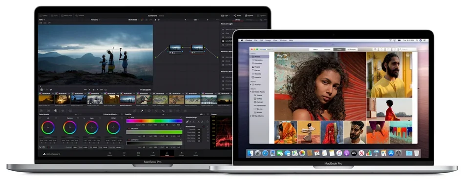The width and height of the screenshot is (464, 181).
Task: Mute audio with the viewer speaker icon
Action: tap(51, 90)
